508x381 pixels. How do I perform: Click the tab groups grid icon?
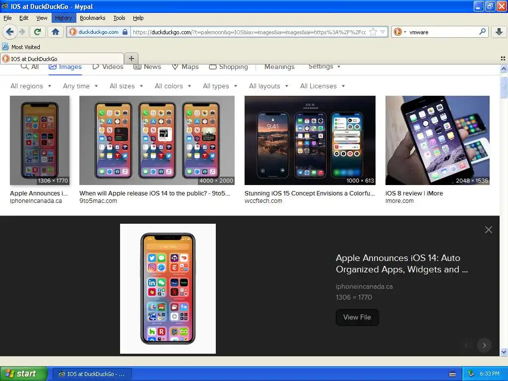coord(503,59)
